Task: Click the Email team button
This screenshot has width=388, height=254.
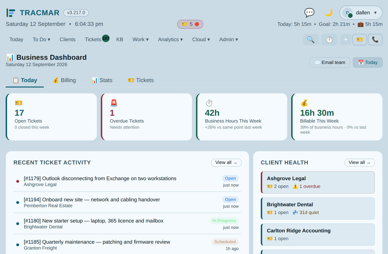Action: point(330,62)
